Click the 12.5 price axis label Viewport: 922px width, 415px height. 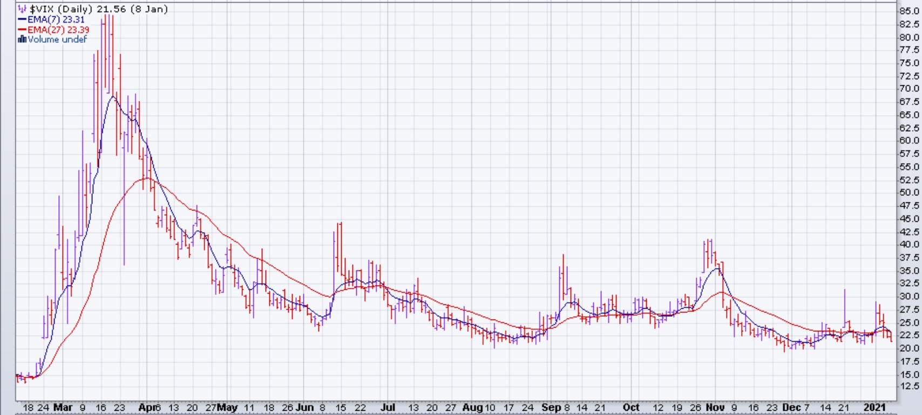click(909, 386)
